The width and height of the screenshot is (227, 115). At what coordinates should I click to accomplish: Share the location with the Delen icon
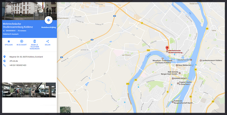click(x=48, y=41)
